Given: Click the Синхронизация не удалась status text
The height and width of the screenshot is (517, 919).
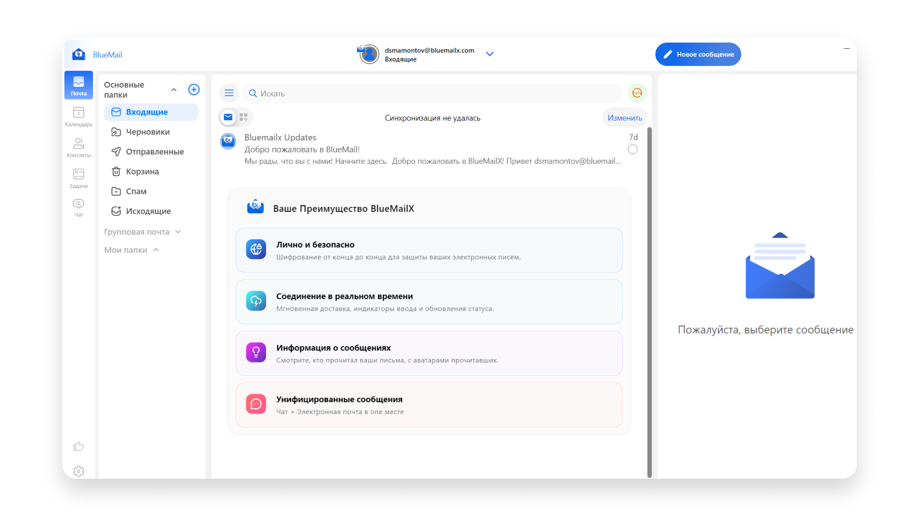Looking at the screenshot, I should click(432, 118).
